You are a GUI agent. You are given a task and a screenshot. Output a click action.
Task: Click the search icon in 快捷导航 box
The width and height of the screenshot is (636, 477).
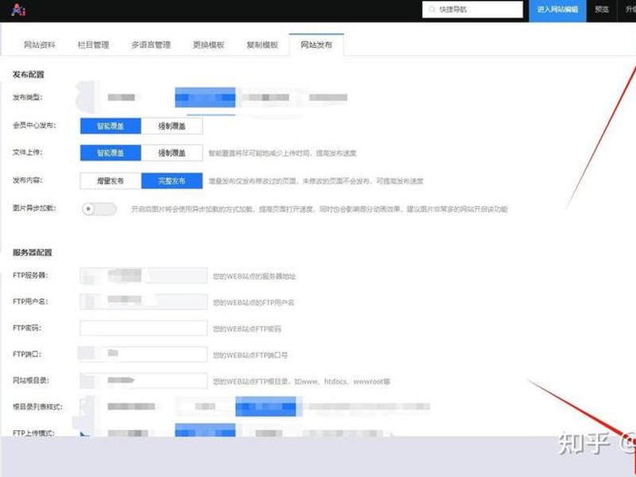click(432, 10)
